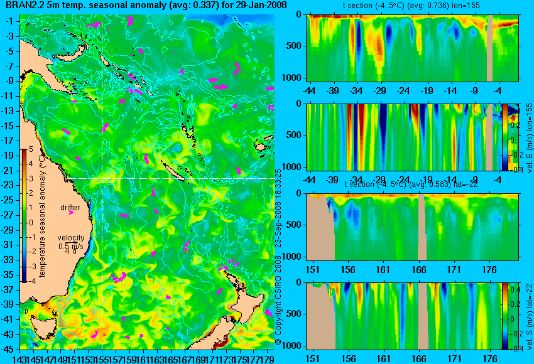Screen dimensions: 534x364
Task: Click the "166" tick under the vel. S section plot
Action: click(x=419, y=359)
